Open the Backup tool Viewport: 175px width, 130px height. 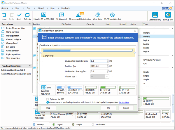coord(168,16)
